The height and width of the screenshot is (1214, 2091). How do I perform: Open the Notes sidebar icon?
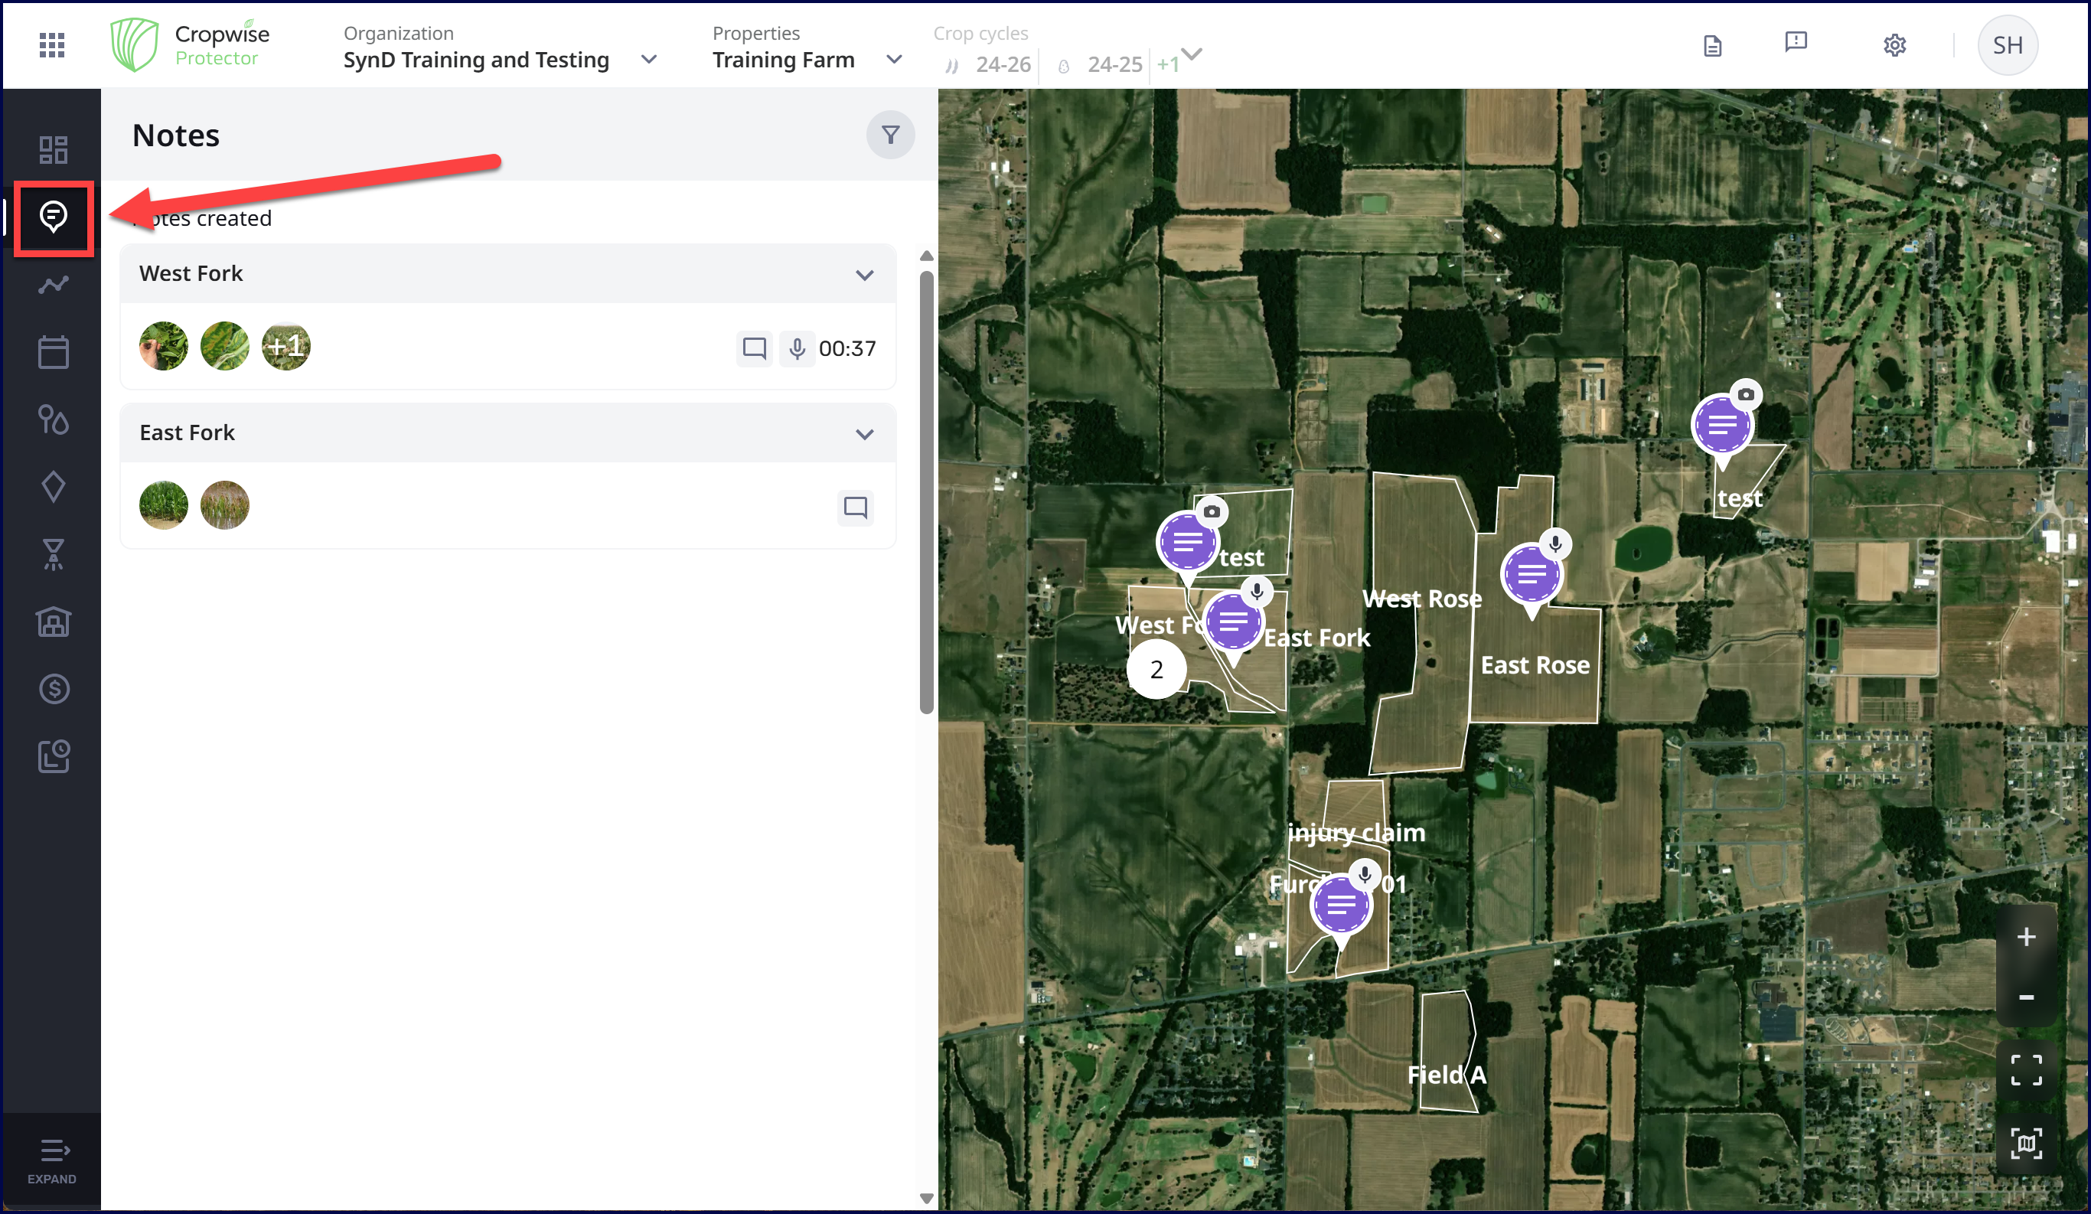53,217
